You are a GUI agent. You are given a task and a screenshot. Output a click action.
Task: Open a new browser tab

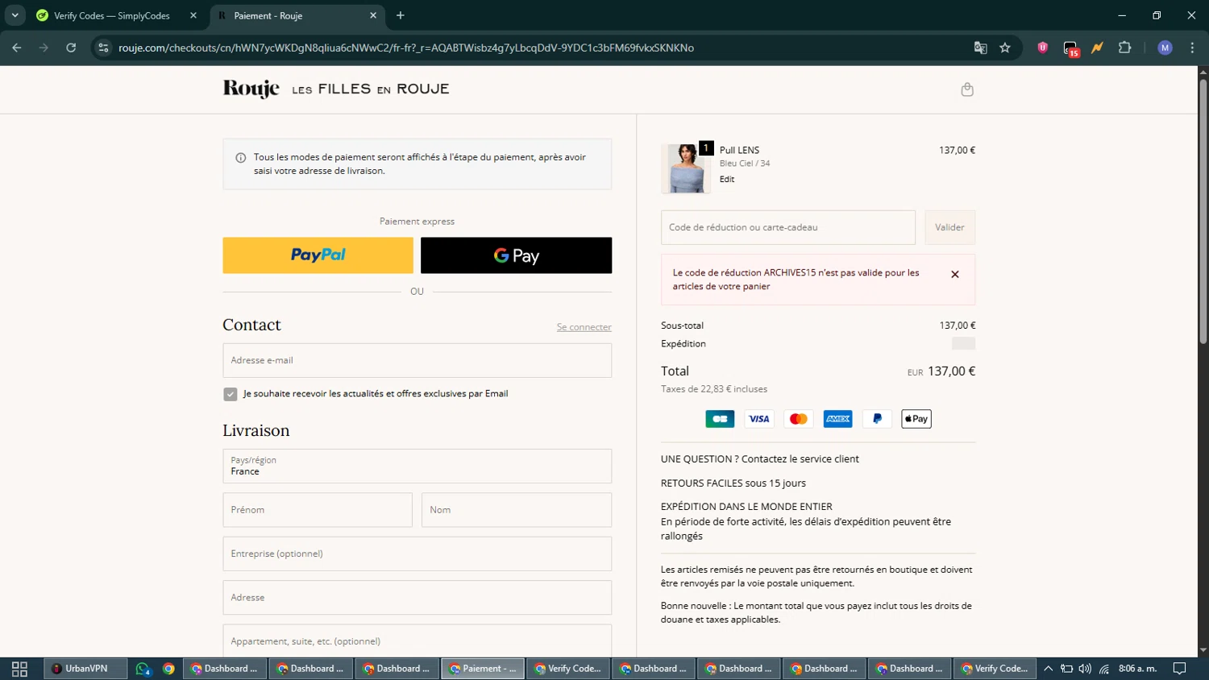[x=400, y=15]
